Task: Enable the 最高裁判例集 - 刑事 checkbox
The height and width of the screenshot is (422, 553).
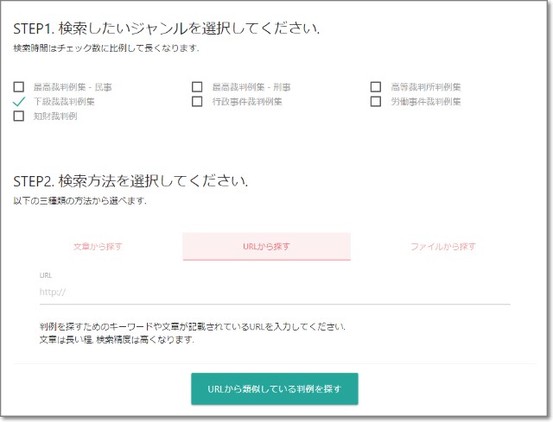Action: pos(197,87)
